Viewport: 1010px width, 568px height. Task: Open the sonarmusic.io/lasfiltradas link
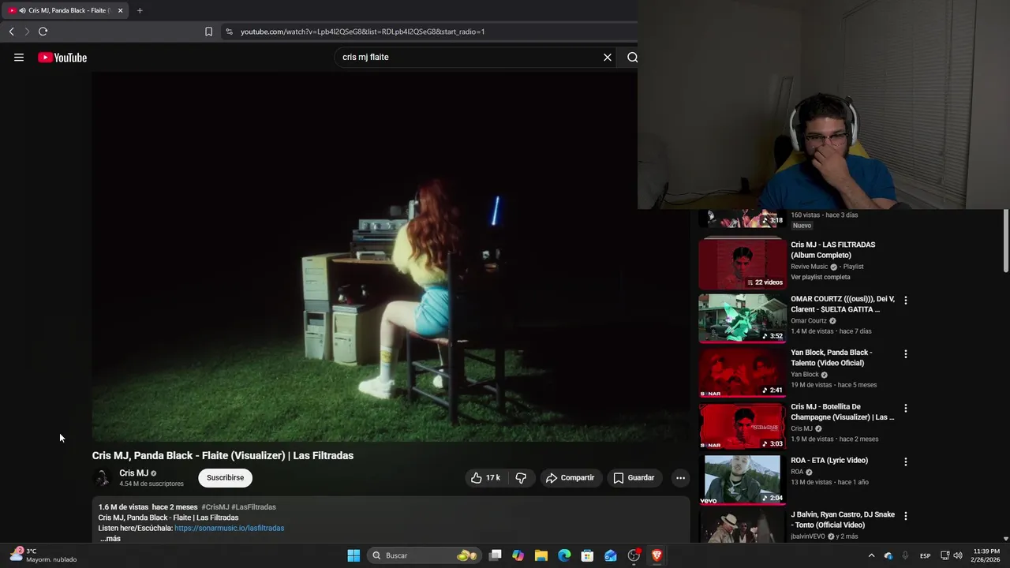(x=229, y=528)
